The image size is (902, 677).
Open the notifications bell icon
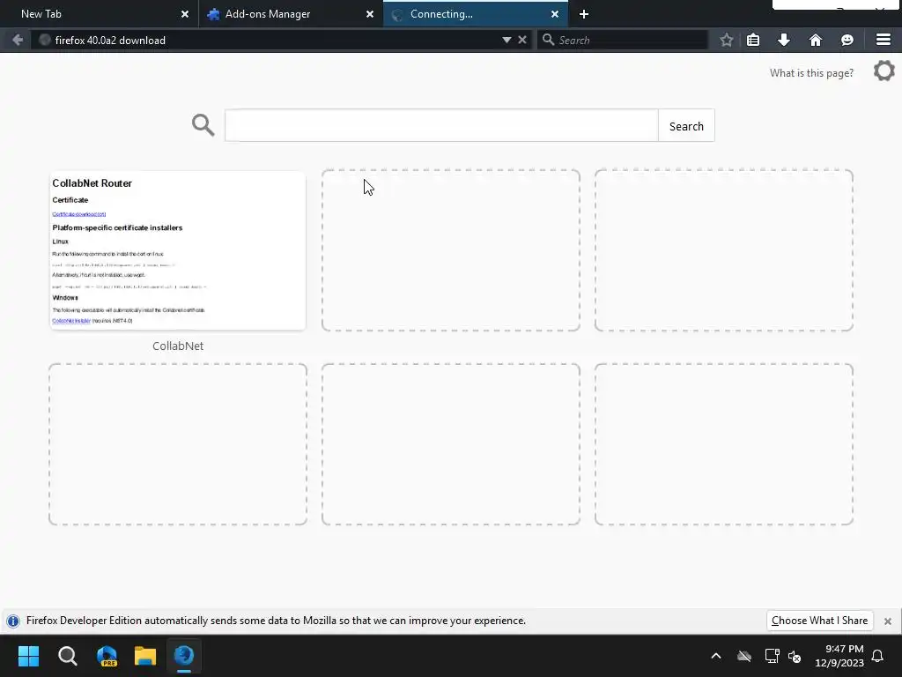[x=878, y=656]
